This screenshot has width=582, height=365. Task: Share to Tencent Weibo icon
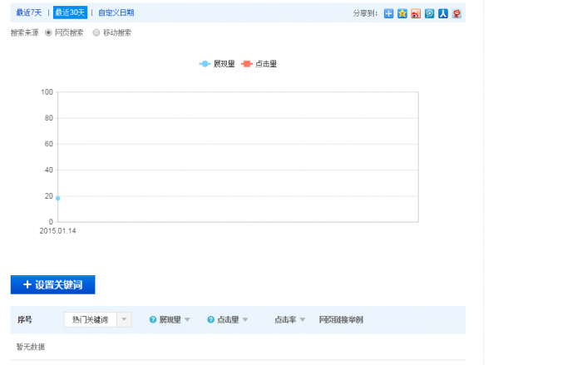[429, 13]
